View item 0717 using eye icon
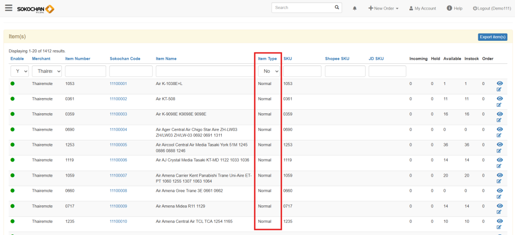This screenshot has width=515, height=235. click(x=499, y=206)
